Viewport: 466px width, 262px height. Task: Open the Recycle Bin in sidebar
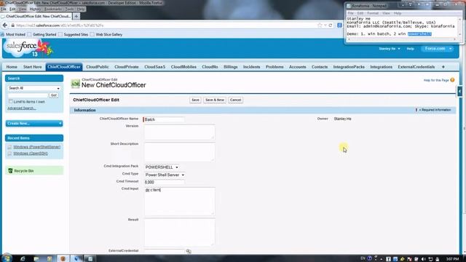pyautogui.click(x=24, y=171)
